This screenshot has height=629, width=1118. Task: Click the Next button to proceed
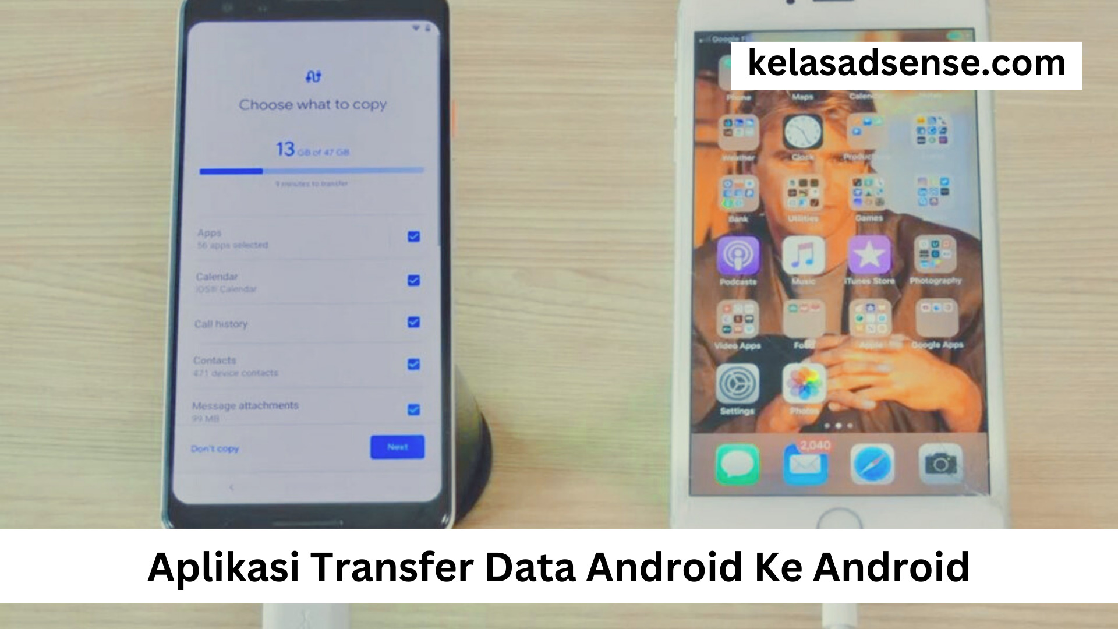pyautogui.click(x=397, y=447)
